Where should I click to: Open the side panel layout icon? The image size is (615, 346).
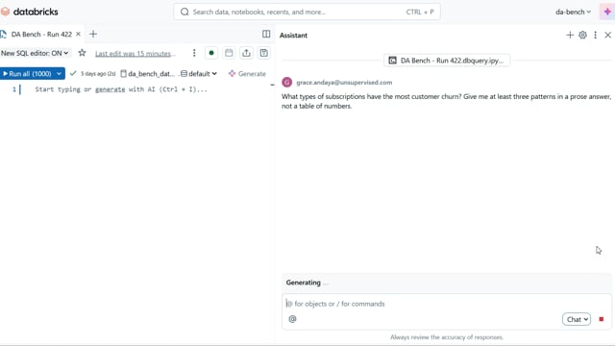coord(266,35)
